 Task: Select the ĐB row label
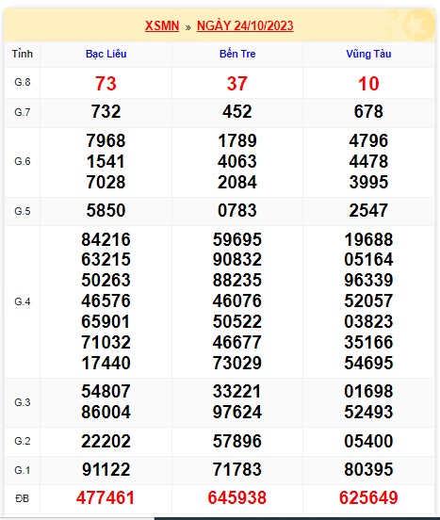click(23, 498)
